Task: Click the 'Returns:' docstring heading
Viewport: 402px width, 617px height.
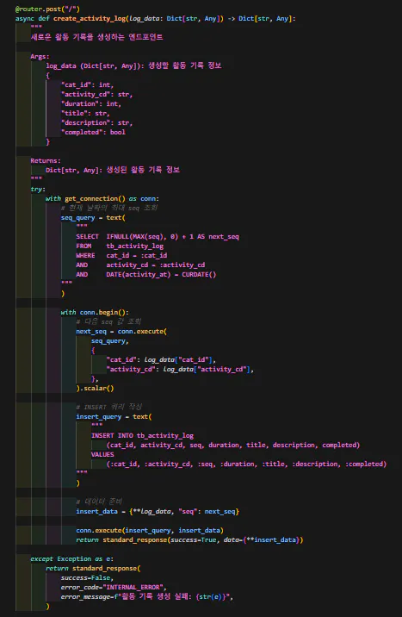Action: (46, 161)
